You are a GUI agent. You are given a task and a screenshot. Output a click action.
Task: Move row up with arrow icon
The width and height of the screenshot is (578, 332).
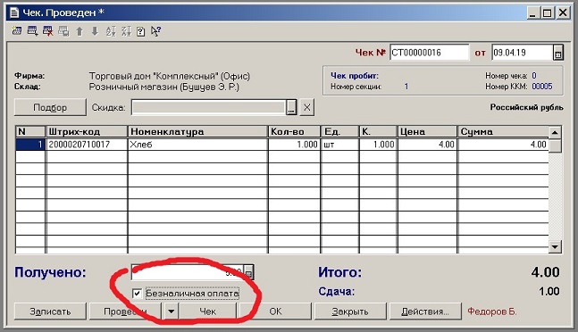pyautogui.click(x=80, y=31)
